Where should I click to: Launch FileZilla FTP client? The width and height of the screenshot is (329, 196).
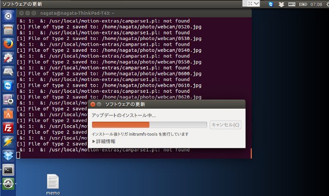tap(8, 128)
